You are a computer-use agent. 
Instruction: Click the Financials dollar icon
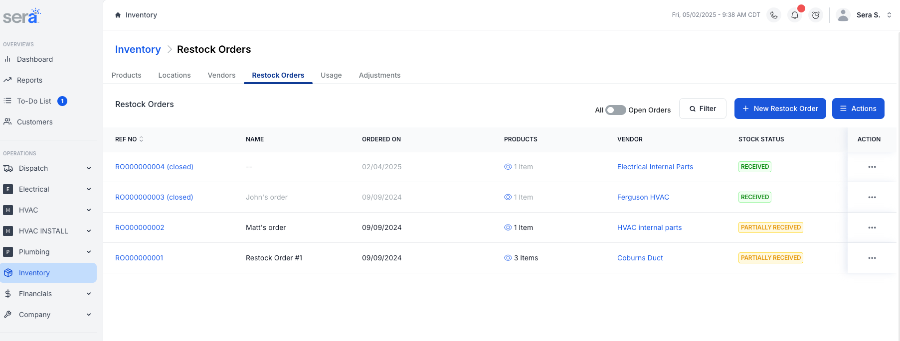[8, 294]
